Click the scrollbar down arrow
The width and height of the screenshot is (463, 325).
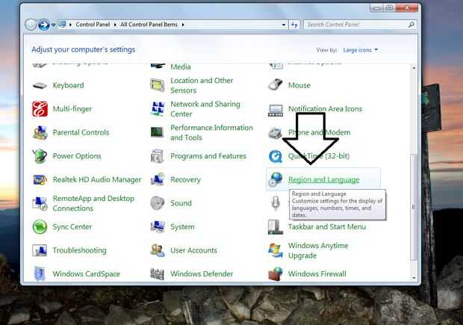tap(414, 278)
